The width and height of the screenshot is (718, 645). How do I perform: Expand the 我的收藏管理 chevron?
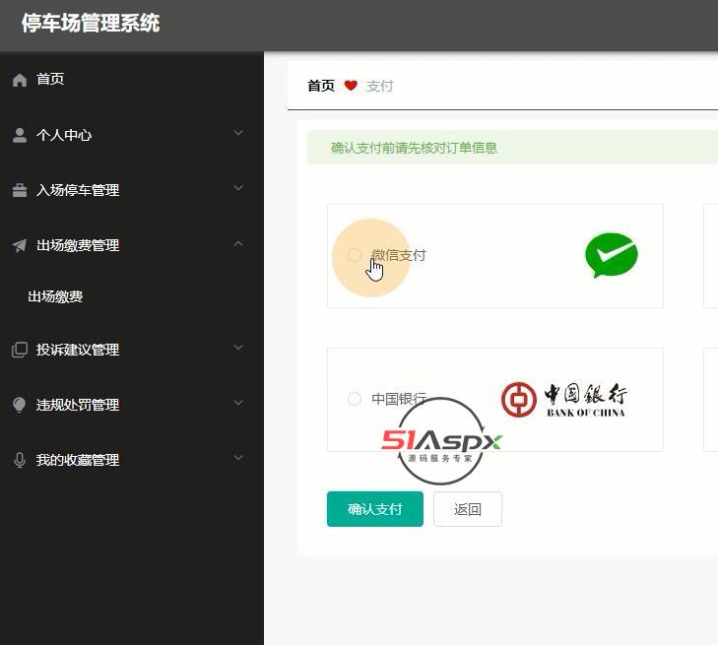238,458
